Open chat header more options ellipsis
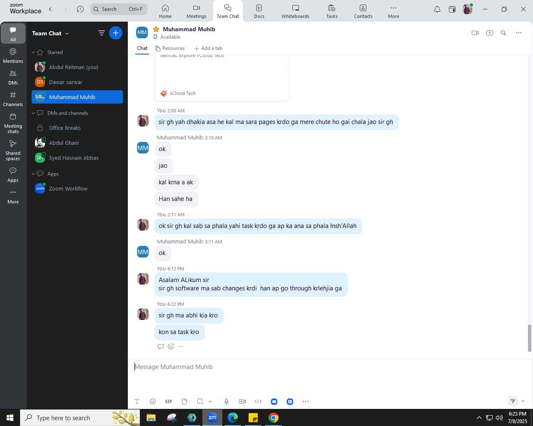533x426 pixels. pyautogui.click(x=519, y=33)
